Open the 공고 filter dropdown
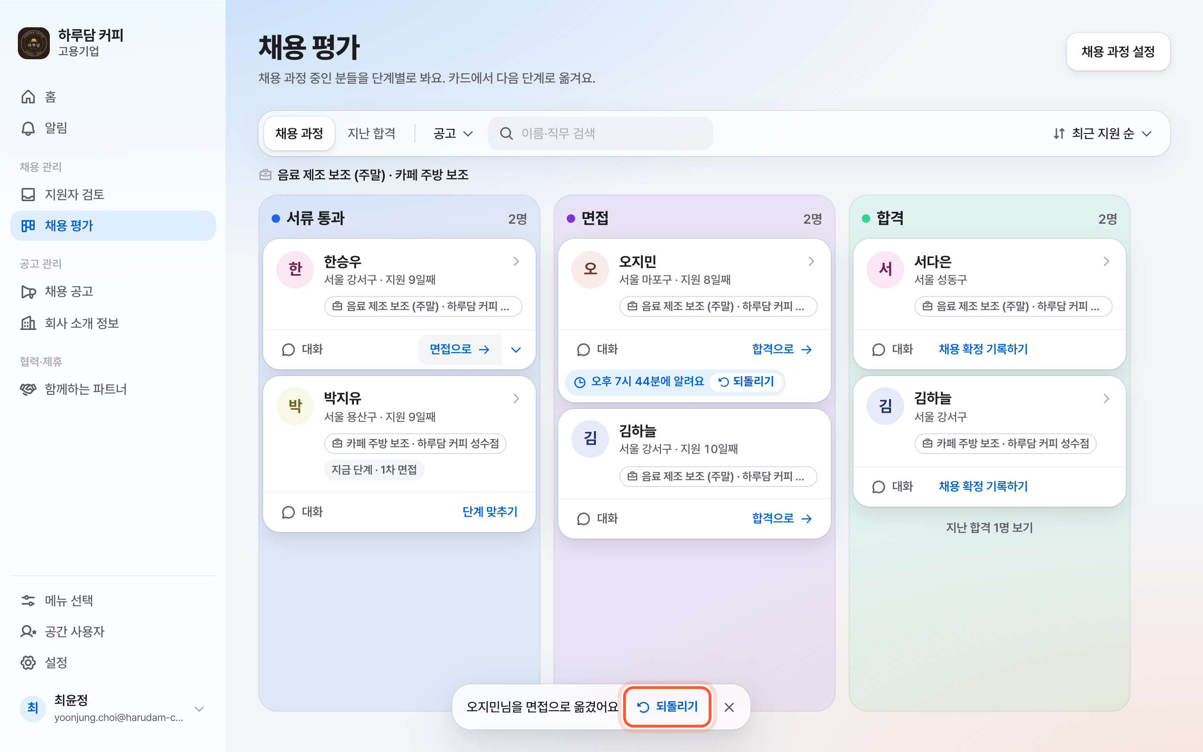Viewport: 1203px width, 752px height. [x=453, y=133]
